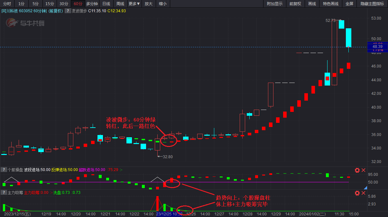388x217 pixels.
Task: Click the 个股操盘 indicator name
Action: click(15, 170)
